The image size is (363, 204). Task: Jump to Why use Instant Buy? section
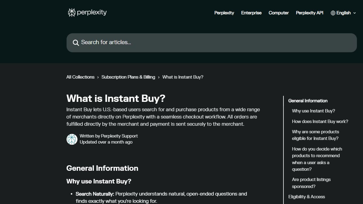(313, 111)
